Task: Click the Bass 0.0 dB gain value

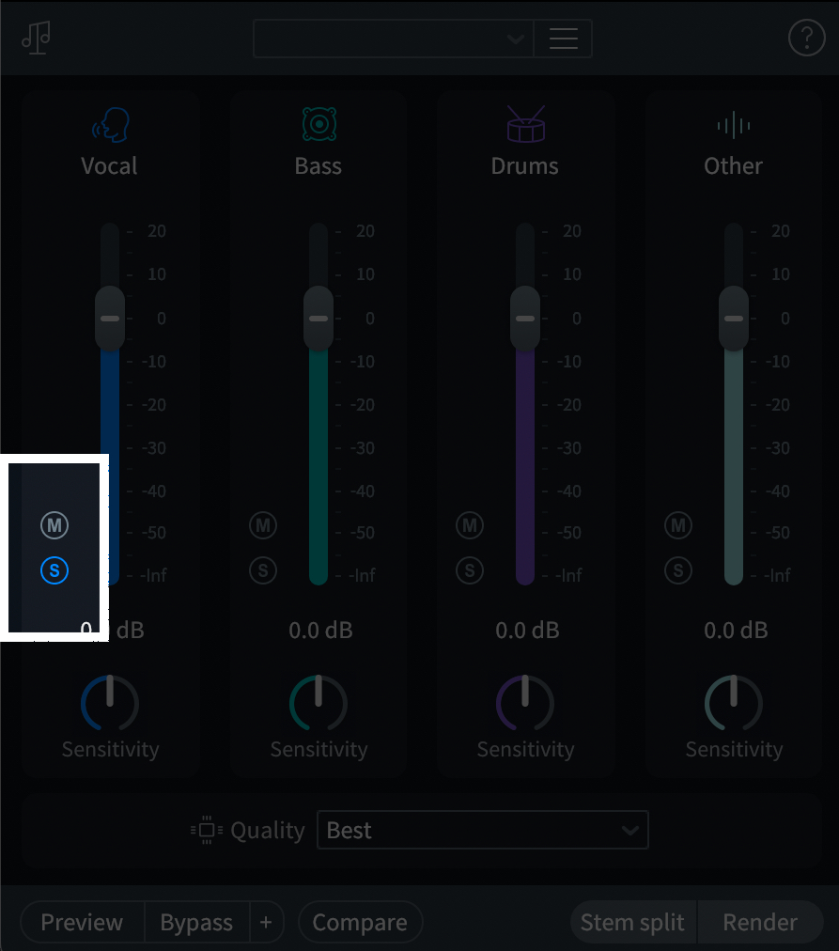Action: (x=320, y=631)
